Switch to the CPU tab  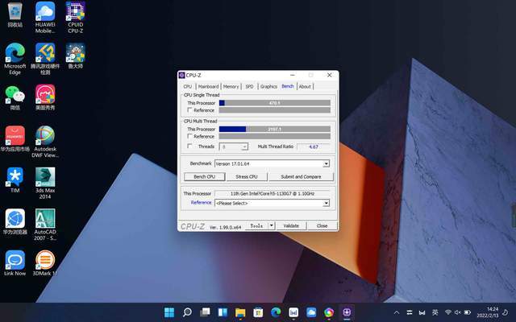pyautogui.click(x=188, y=86)
